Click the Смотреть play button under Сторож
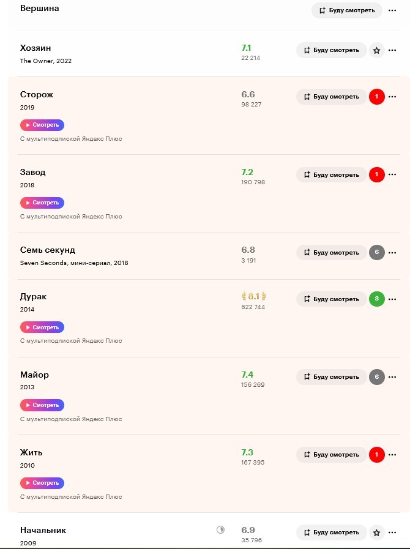The height and width of the screenshot is (549, 410). point(42,125)
